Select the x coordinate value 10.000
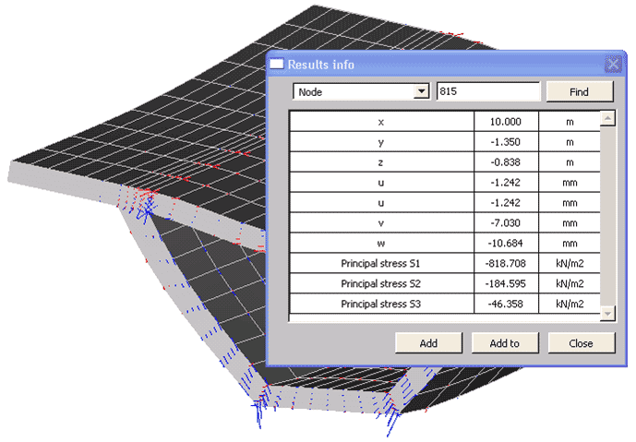Screen dimensions: 636x442 pos(506,122)
